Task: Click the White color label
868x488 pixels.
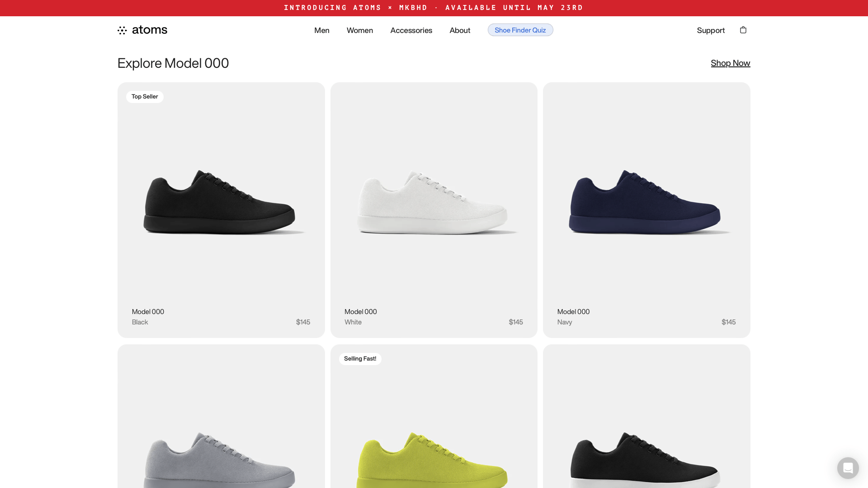Action: coord(353,322)
